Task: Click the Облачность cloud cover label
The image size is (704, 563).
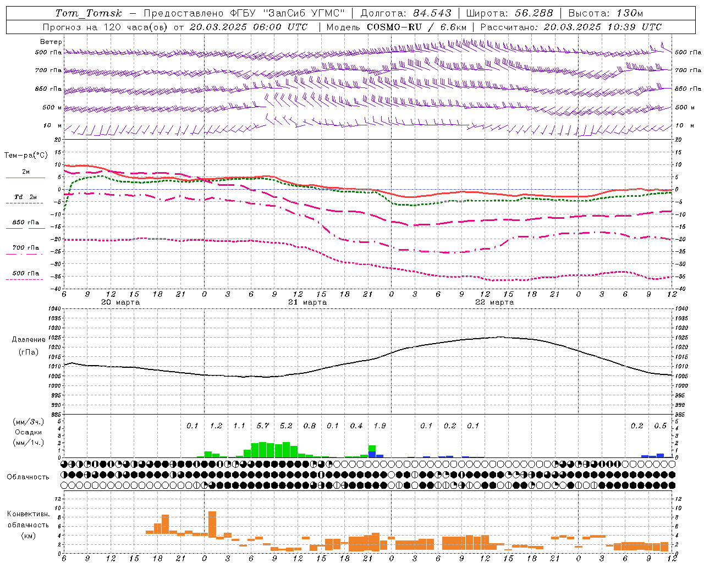Action: 28,477
